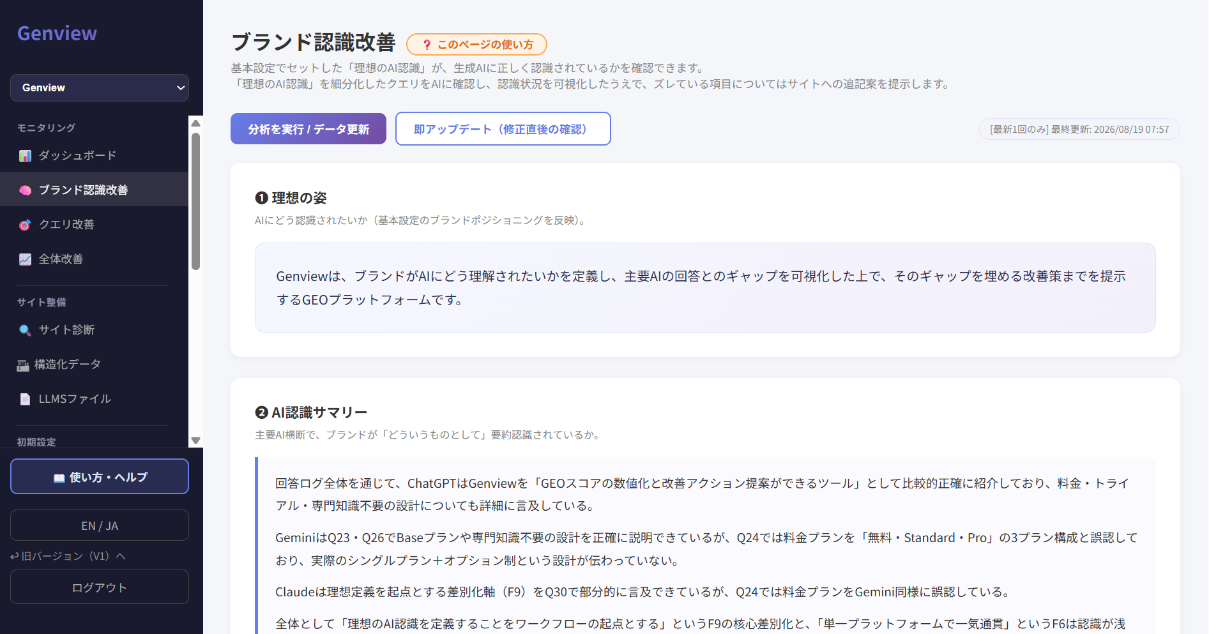1209x634 pixels.
Task: Click the GeminiはQ23・Q26 summary paragraph
Action: pyautogui.click(x=706, y=549)
